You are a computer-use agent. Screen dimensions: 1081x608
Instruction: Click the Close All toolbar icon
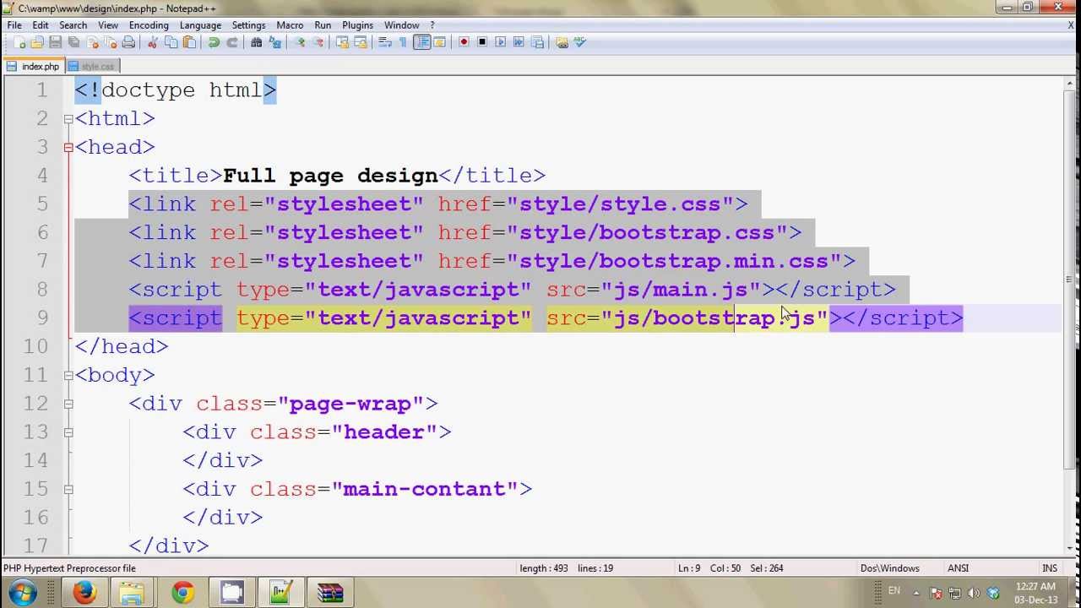click(111, 42)
